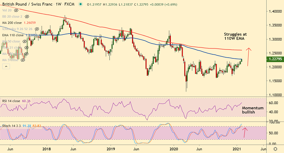
Task: Click the 2018 time axis label
Action: coord(47,149)
